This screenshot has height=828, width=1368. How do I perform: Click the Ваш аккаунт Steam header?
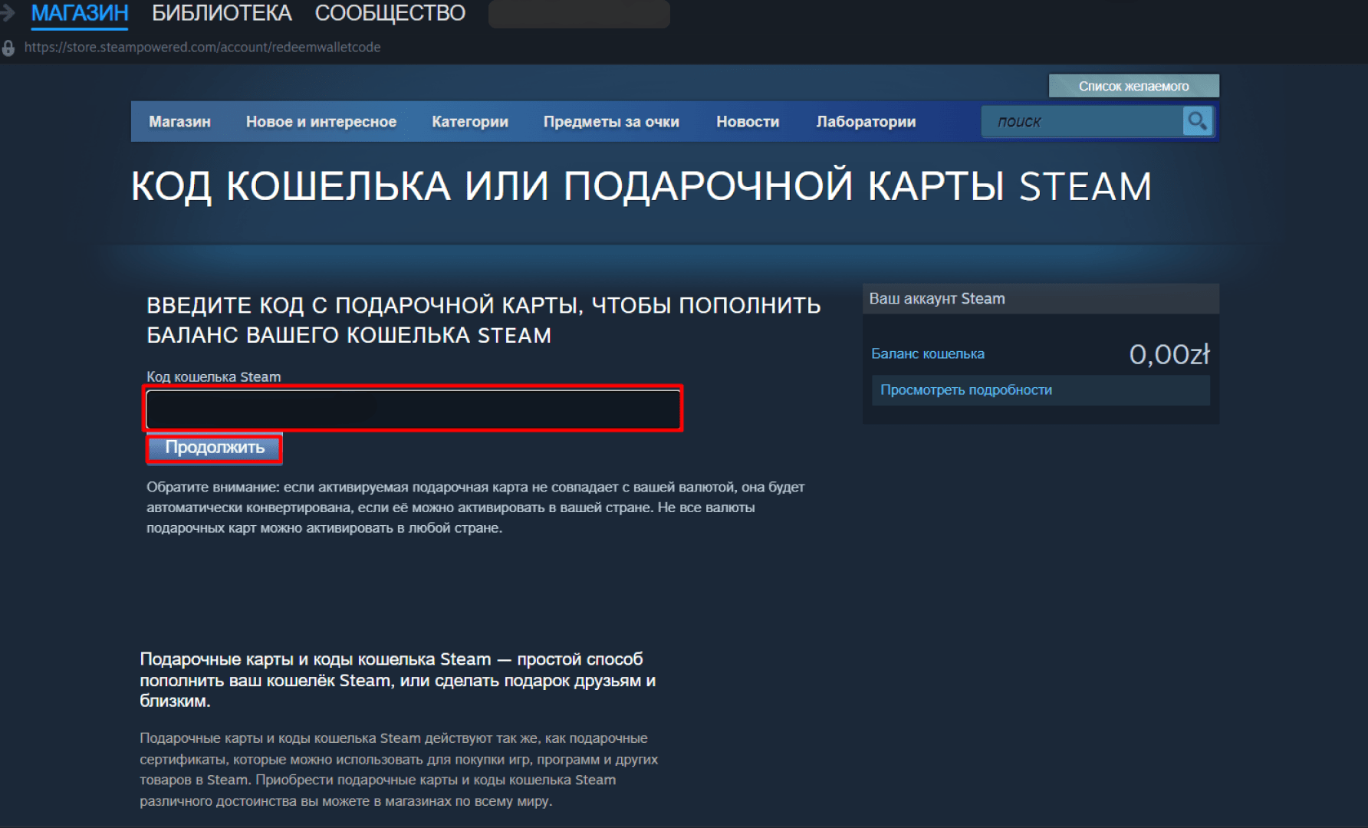(x=1041, y=298)
